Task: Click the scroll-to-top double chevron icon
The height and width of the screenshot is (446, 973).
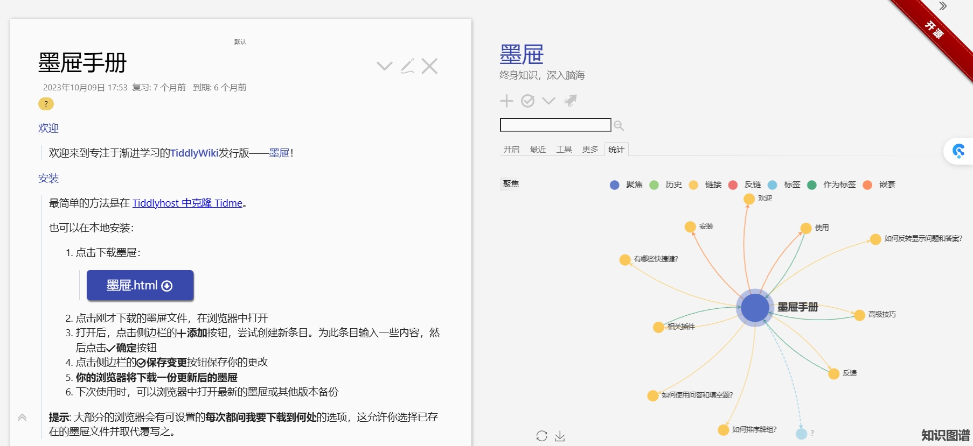Action: [22, 417]
